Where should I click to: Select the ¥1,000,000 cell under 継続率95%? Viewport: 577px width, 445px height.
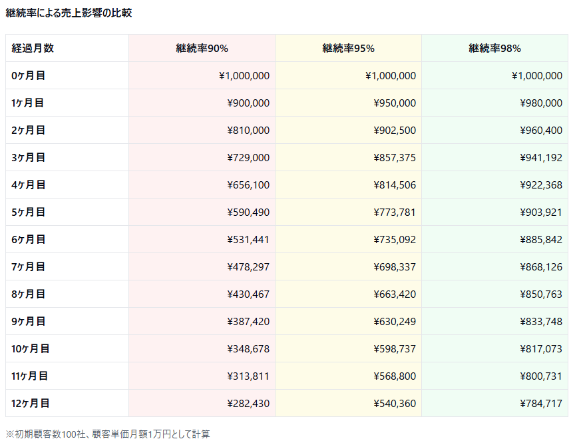(349, 75)
